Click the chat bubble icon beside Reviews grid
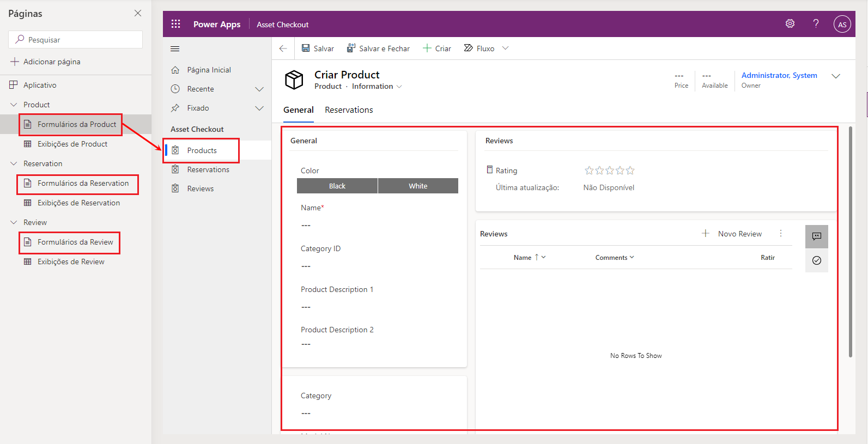The width and height of the screenshot is (868, 444). tap(816, 236)
